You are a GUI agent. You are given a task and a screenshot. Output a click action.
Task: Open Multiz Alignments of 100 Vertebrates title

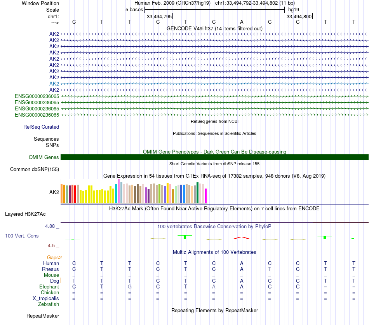click(214, 252)
